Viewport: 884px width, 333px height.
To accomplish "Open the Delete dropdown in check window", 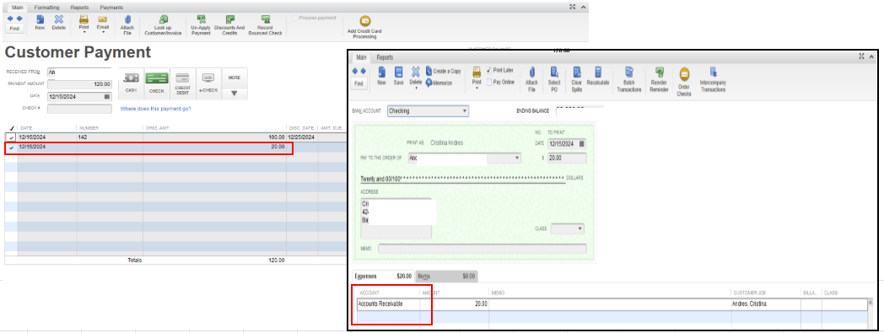I will (416, 89).
